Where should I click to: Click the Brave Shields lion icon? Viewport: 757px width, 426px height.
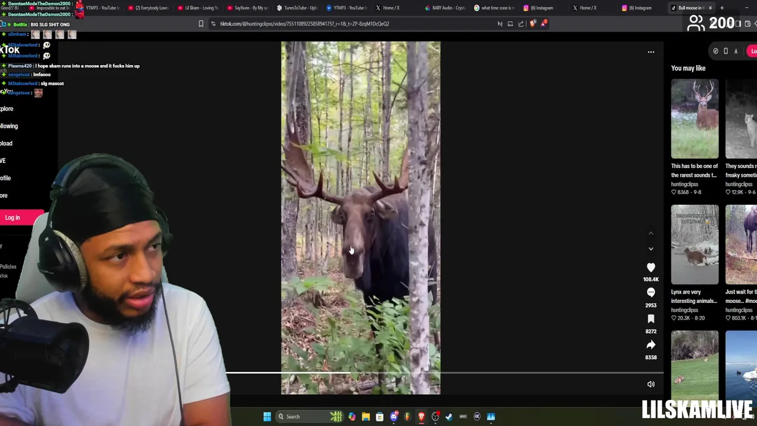click(533, 24)
